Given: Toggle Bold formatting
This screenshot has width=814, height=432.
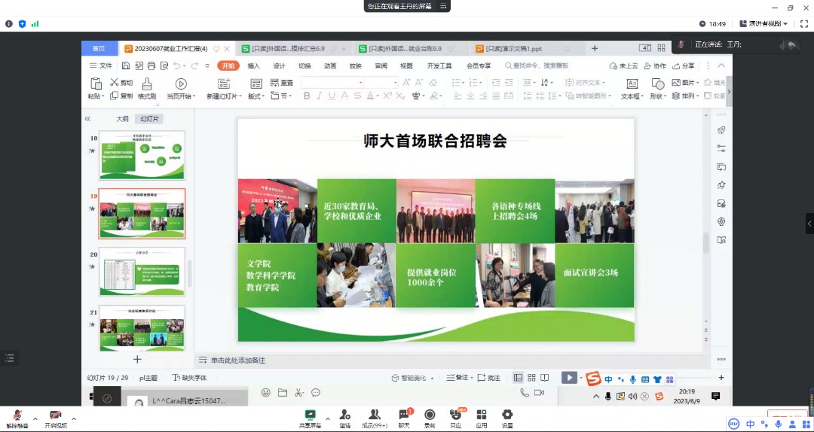Looking at the screenshot, I should 307,96.
